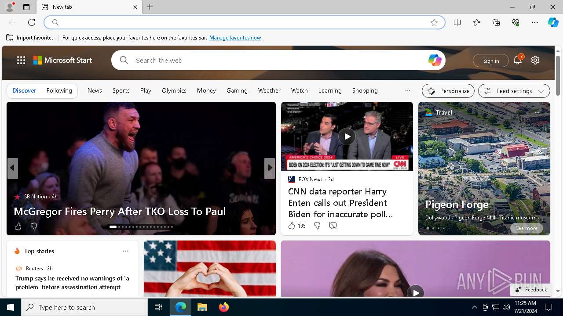This screenshot has height=316, width=563.
Task: Click Import favorites
Action: [30, 38]
